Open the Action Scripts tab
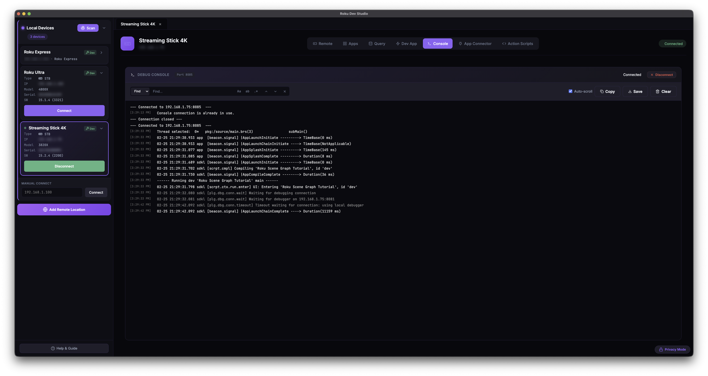The width and height of the screenshot is (708, 376). pyautogui.click(x=517, y=44)
